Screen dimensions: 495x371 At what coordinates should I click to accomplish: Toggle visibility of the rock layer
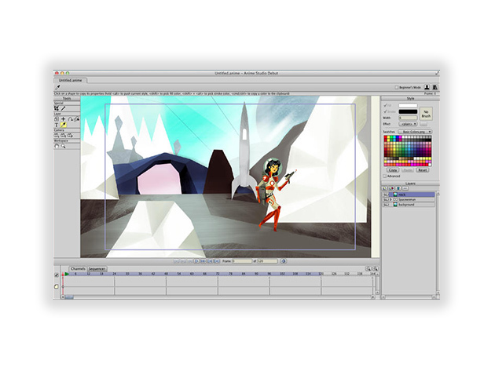point(386,195)
